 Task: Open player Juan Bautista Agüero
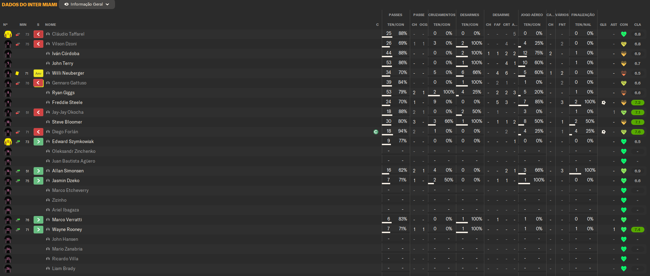73,161
